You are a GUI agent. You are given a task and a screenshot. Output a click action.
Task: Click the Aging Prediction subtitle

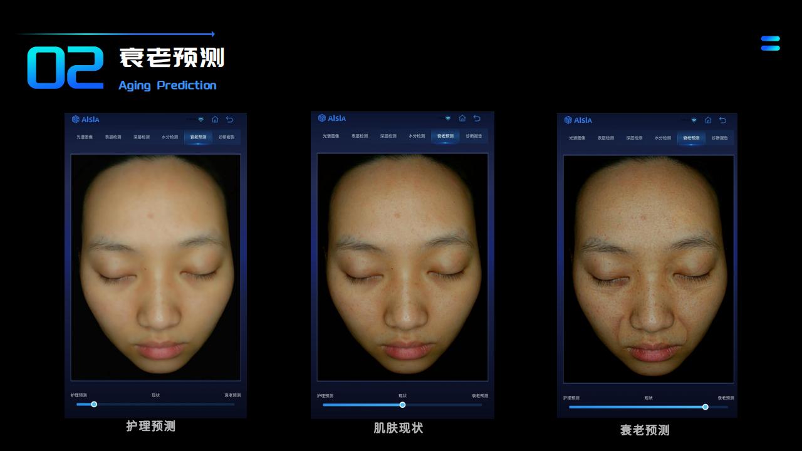click(167, 85)
